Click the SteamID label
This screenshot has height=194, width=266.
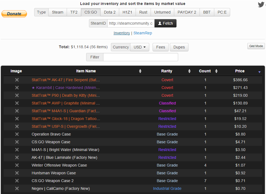pos(98,23)
